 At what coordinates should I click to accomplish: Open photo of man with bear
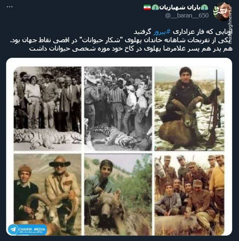118,194
